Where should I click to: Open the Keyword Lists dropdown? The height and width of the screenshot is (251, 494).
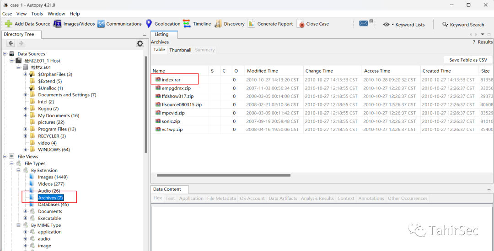tap(404, 25)
